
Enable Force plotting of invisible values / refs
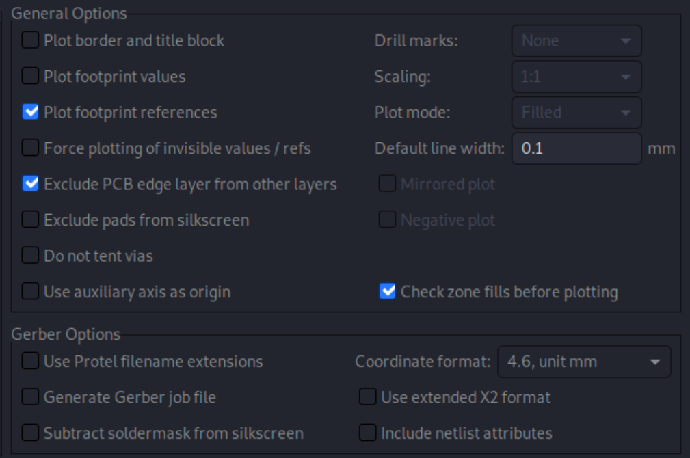click(x=30, y=148)
